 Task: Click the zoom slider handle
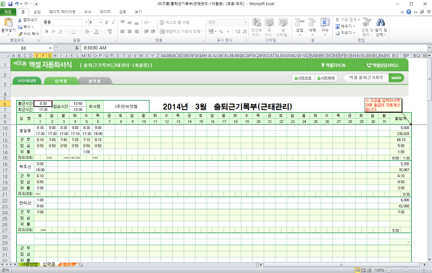(406, 270)
